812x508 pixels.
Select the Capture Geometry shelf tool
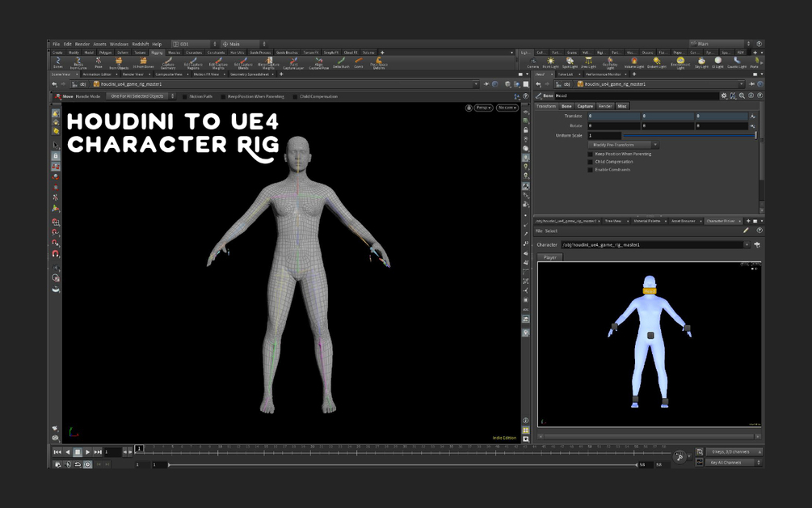[168, 63]
